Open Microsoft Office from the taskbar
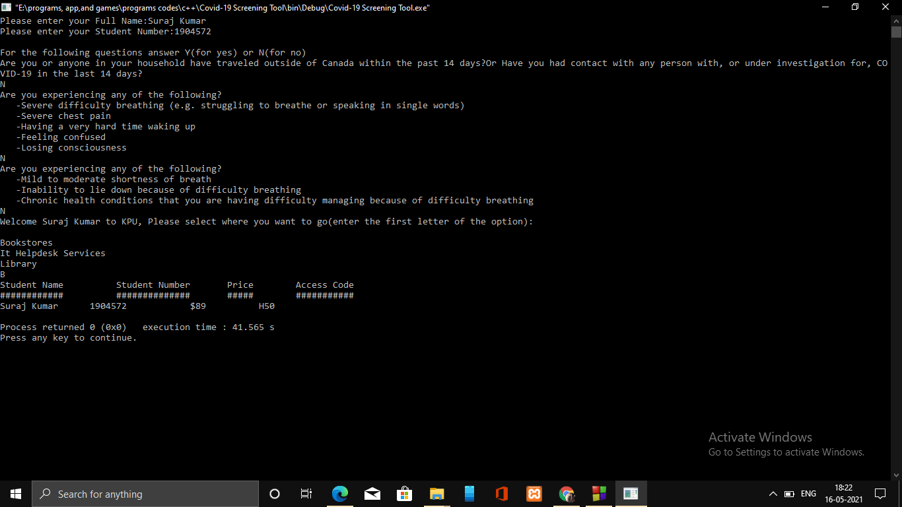 point(501,493)
